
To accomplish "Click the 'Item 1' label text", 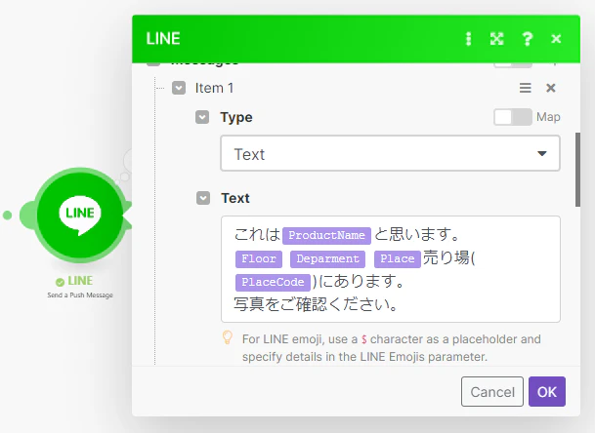I will click(x=214, y=88).
